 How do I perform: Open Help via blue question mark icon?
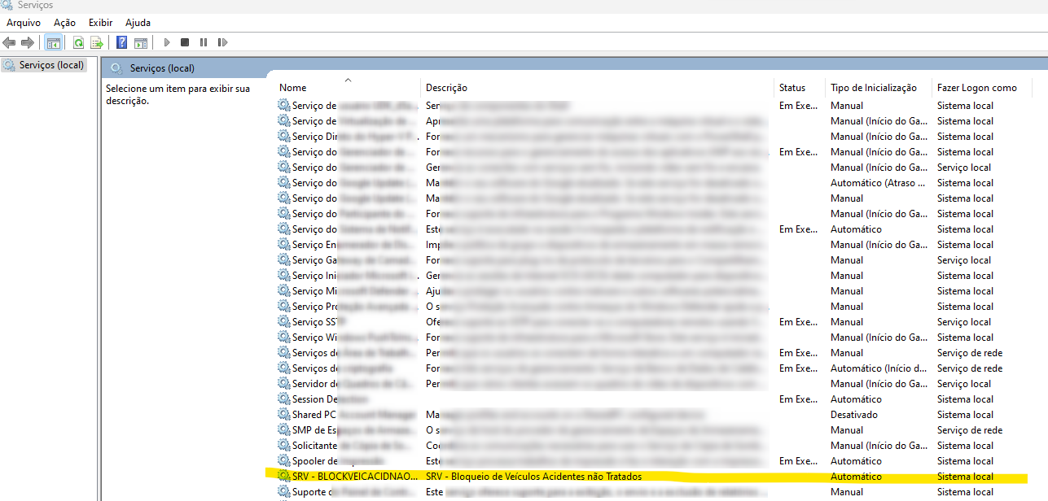coord(121,42)
